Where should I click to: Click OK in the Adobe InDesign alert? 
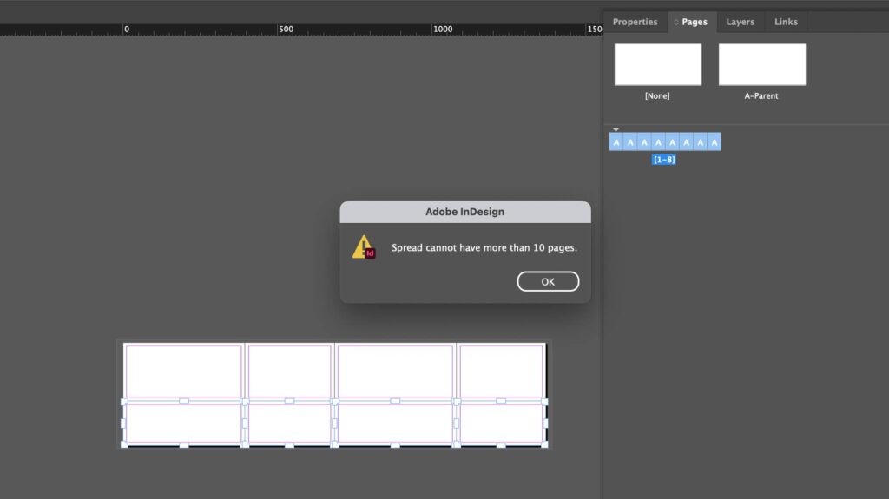coord(548,281)
